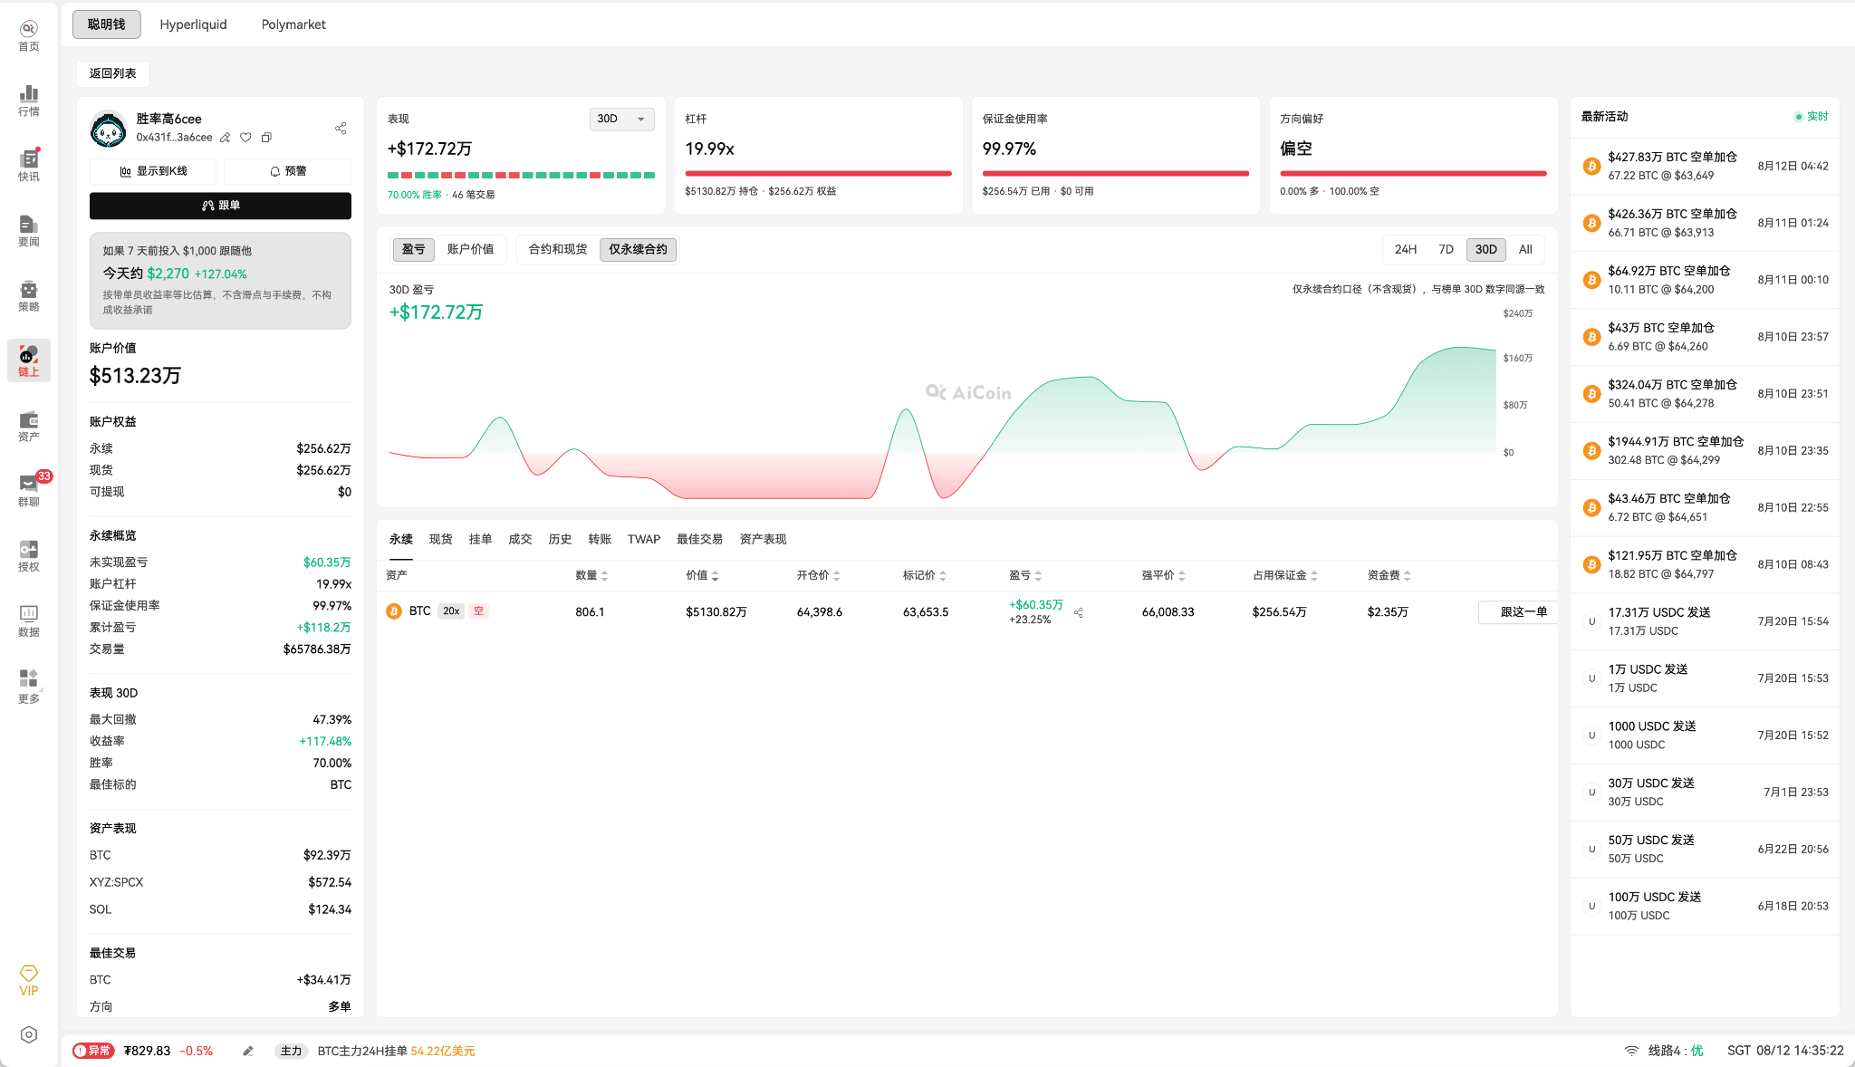1855x1067 pixels.
Task: Click the share icon next to 胜率高6cee
Action: [x=341, y=129]
